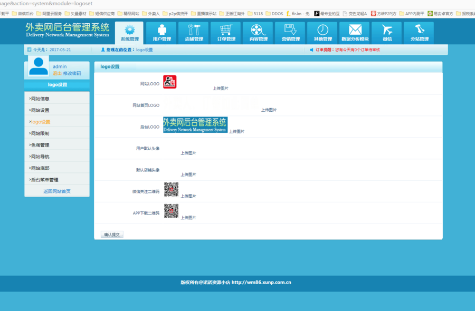
Task: Open the 系统管理 gear tab
Action: [129, 33]
